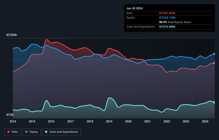Click the 2022 x-axis label
Screen dimensions: 219x140
coord(167,121)
